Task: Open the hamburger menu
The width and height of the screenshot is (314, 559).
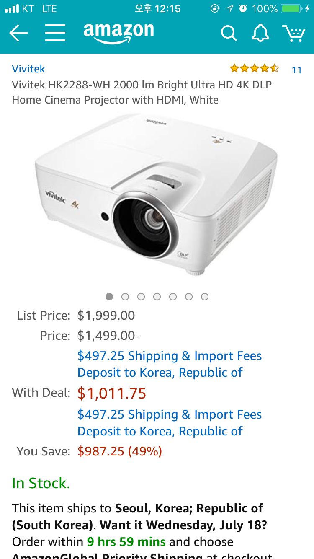Action: [x=55, y=33]
